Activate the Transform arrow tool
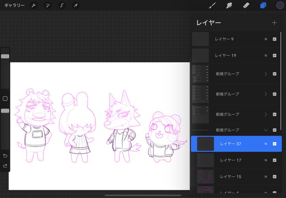286x198 pixels. (x=76, y=5)
